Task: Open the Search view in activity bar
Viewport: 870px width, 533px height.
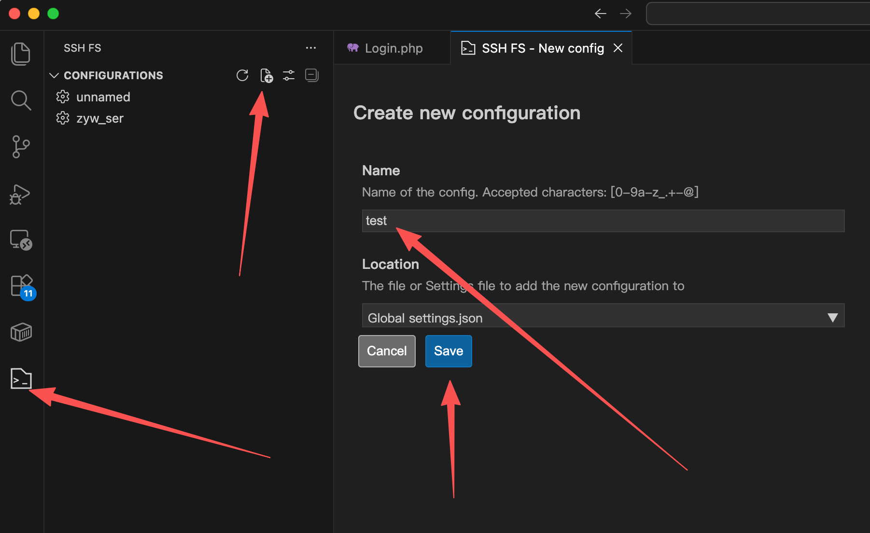Action: 21,100
